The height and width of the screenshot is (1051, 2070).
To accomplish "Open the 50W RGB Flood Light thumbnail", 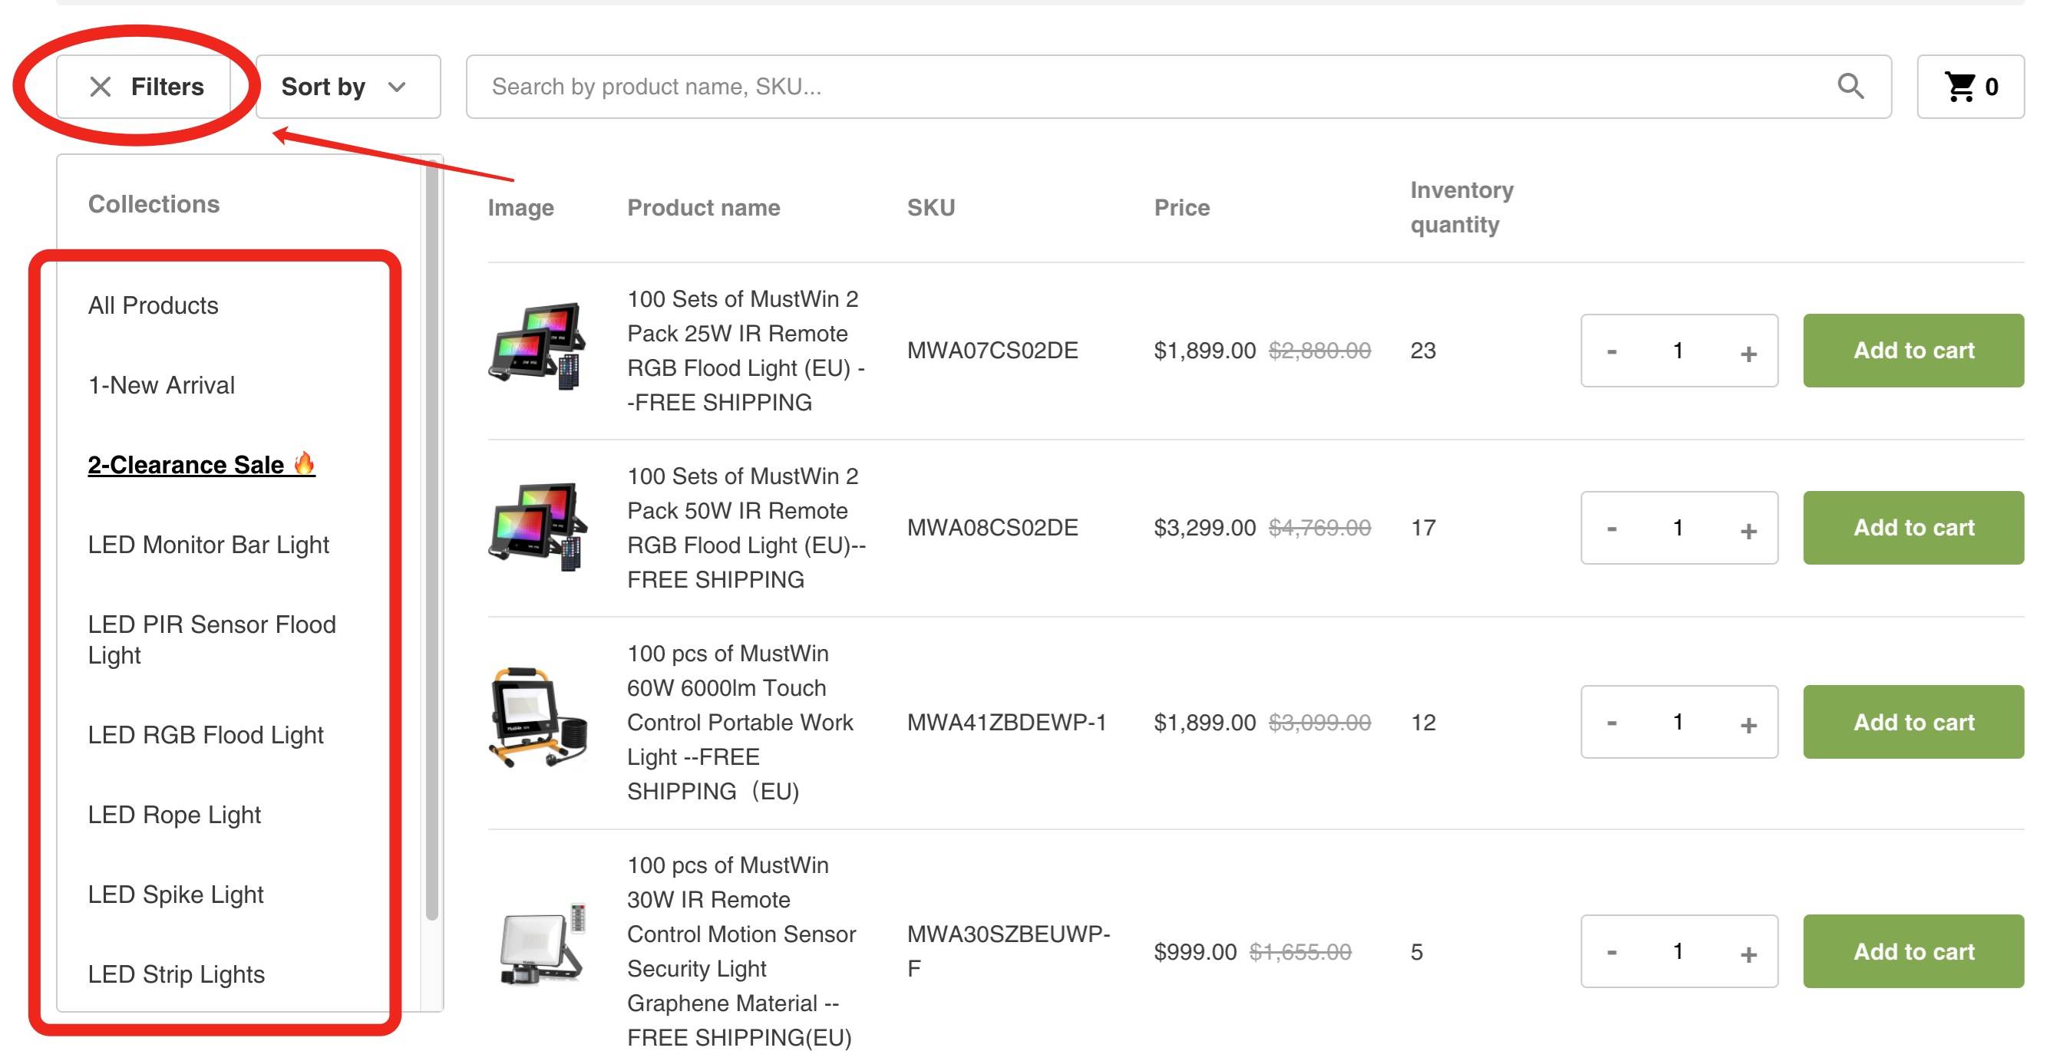I will [x=537, y=527].
